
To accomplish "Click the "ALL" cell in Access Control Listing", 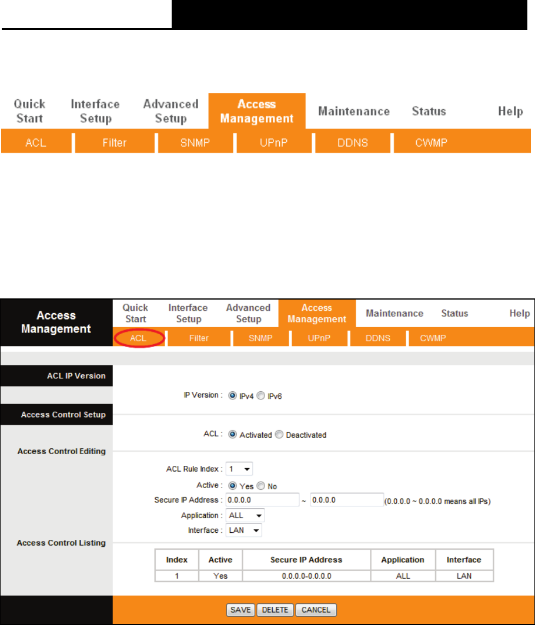I will 403,576.
